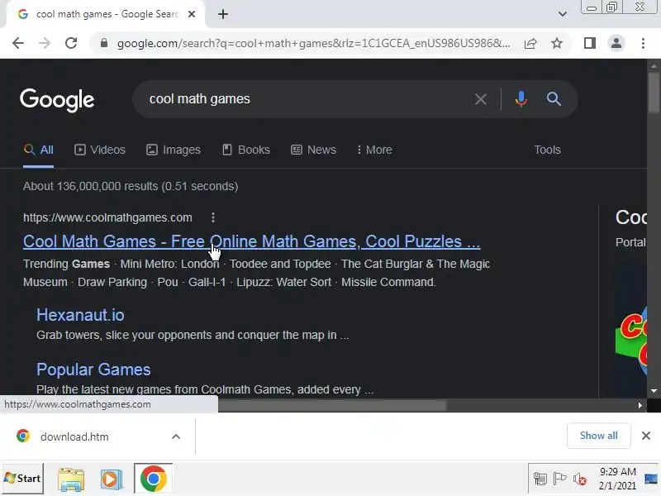Click the vertical scrollbar thumb
The height and width of the screenshot is (496, 661).
(x=654, y=93)
